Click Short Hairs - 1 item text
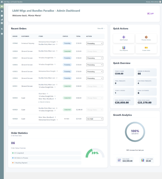Screen dimensions: 162x179 (43, 94)
